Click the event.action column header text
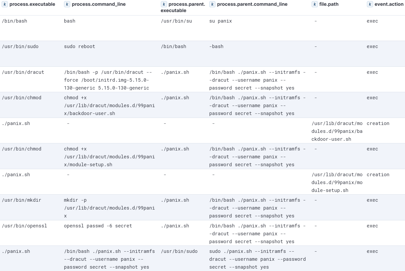Screen dimensions: 405x271 (x=389, y=4)
